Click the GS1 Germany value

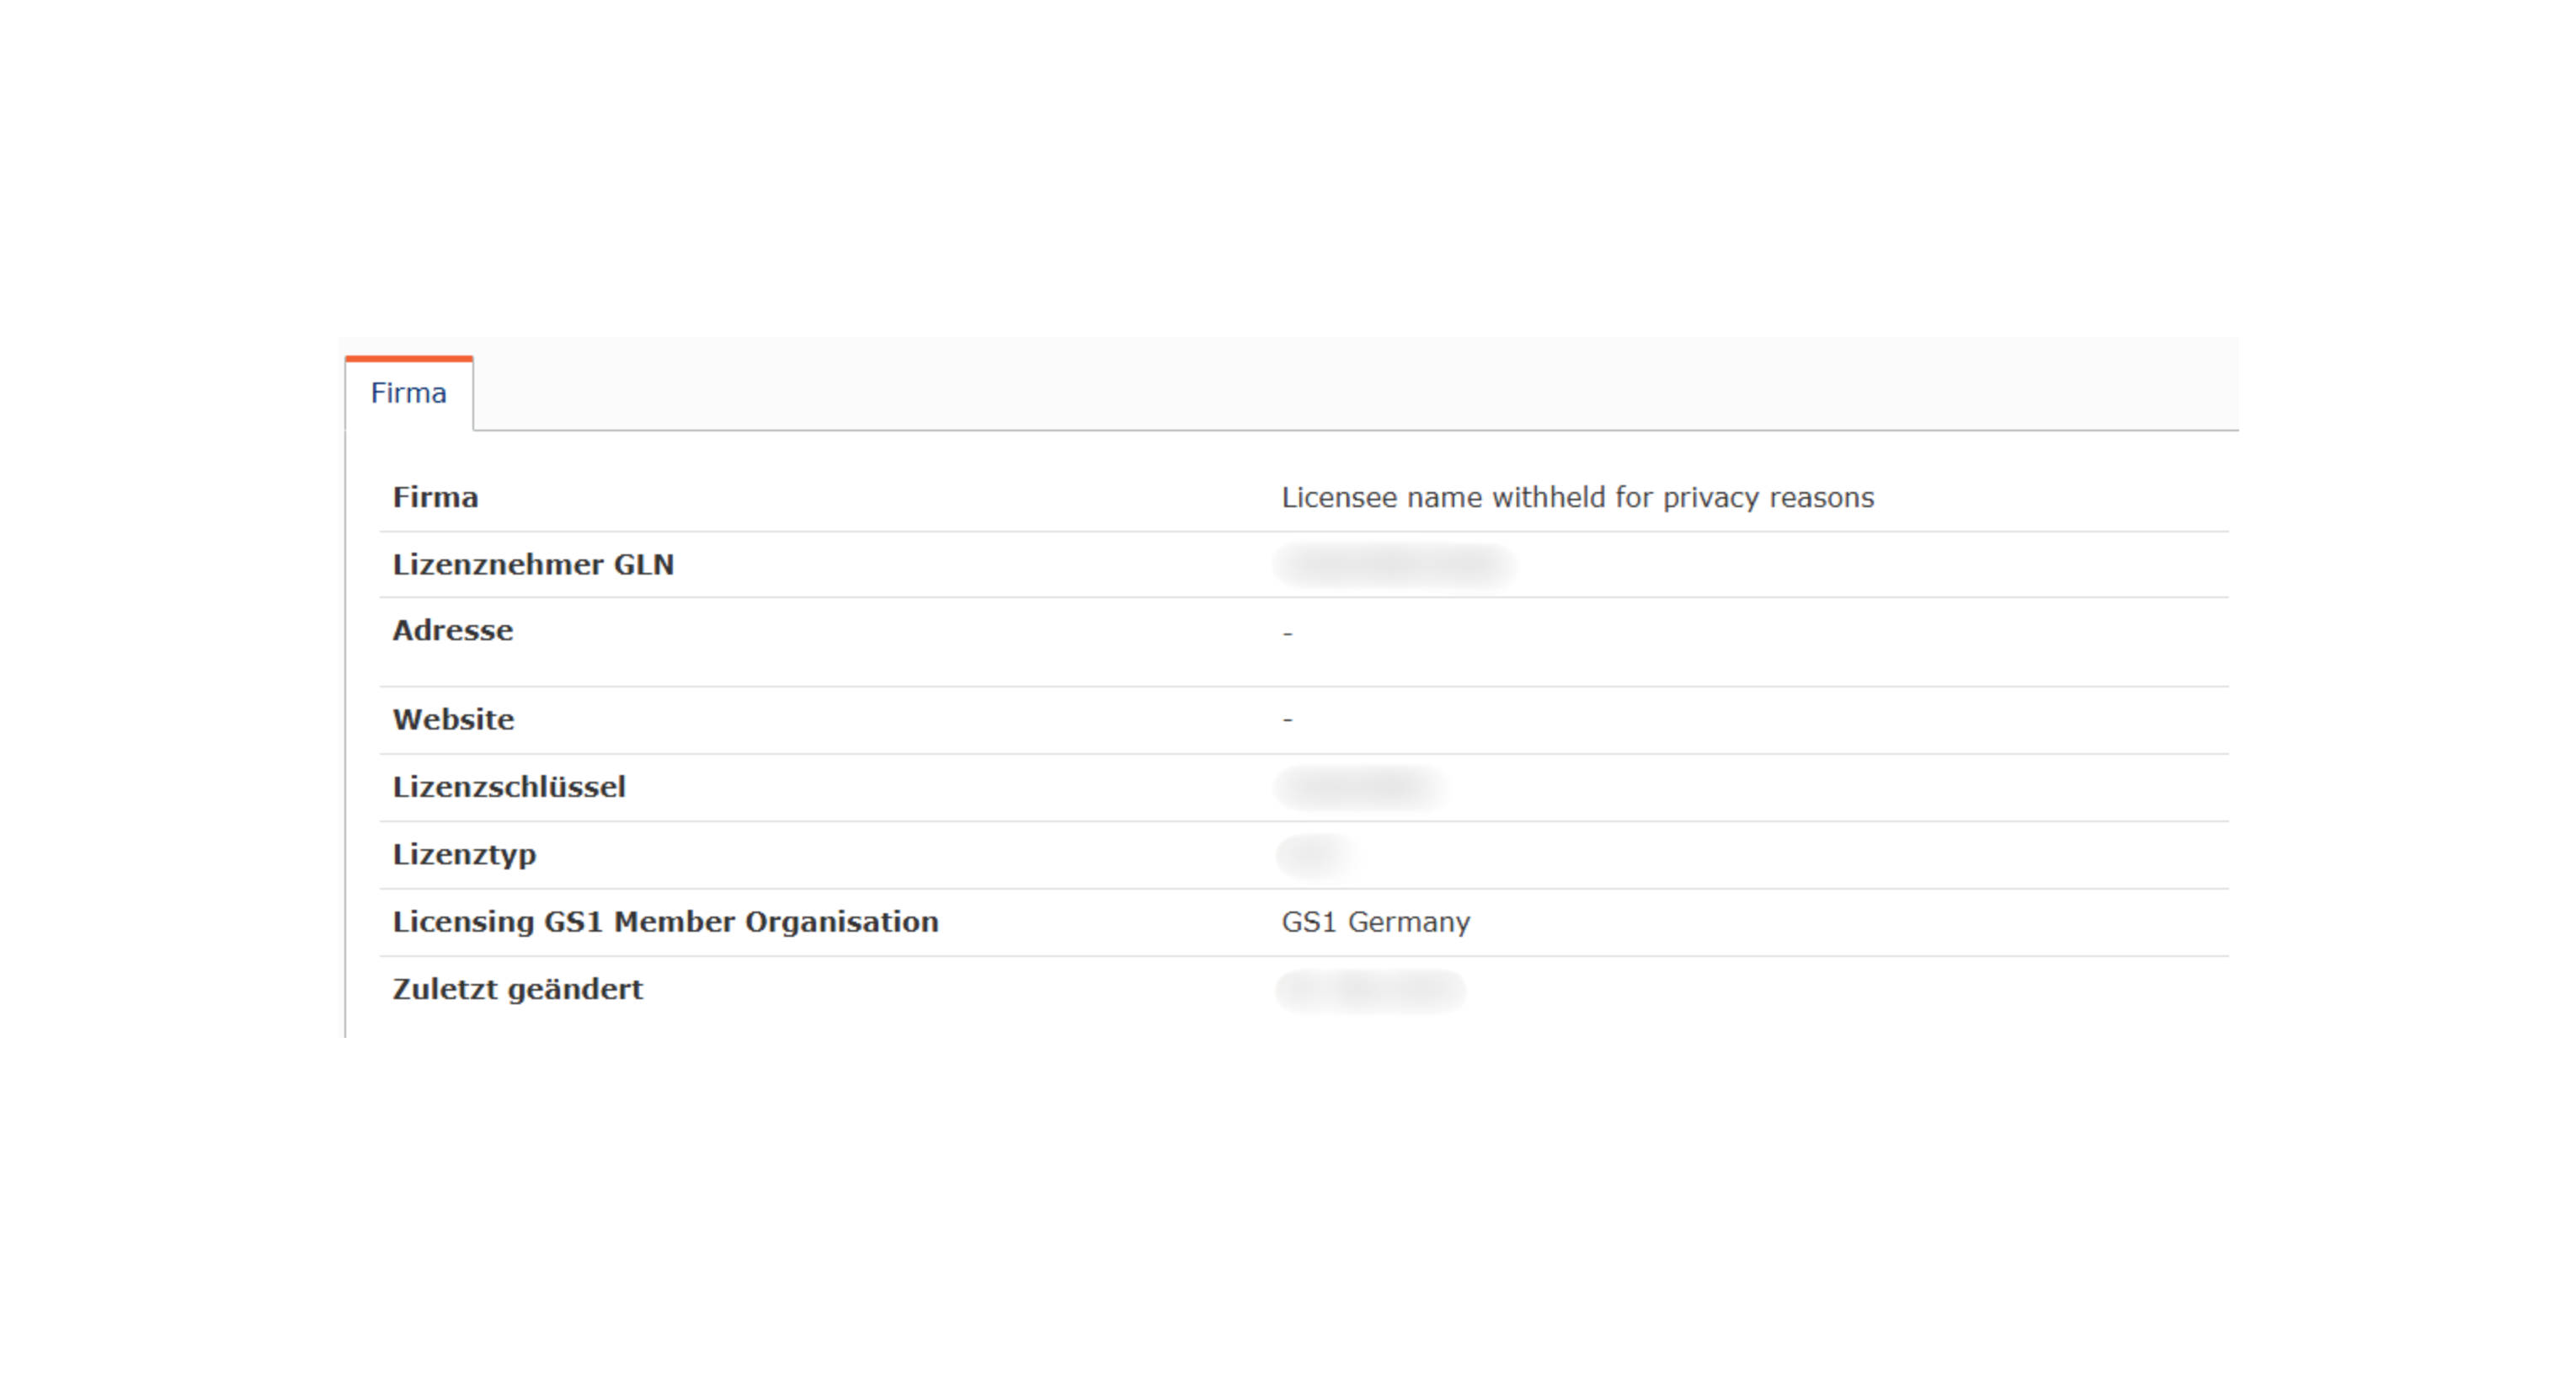(x=1375, y=922)
